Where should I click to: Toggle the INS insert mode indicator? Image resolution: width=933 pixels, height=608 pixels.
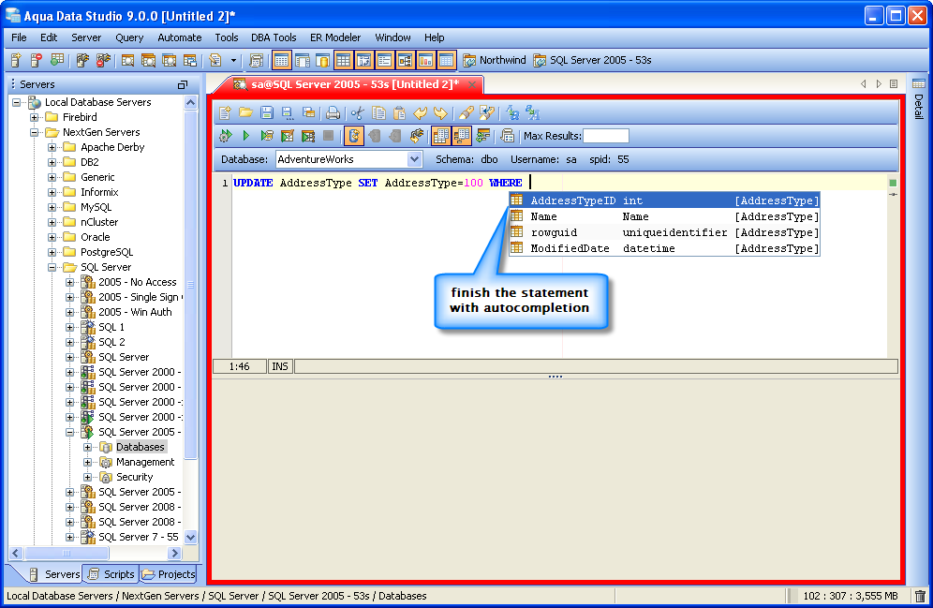coord(280,366)
